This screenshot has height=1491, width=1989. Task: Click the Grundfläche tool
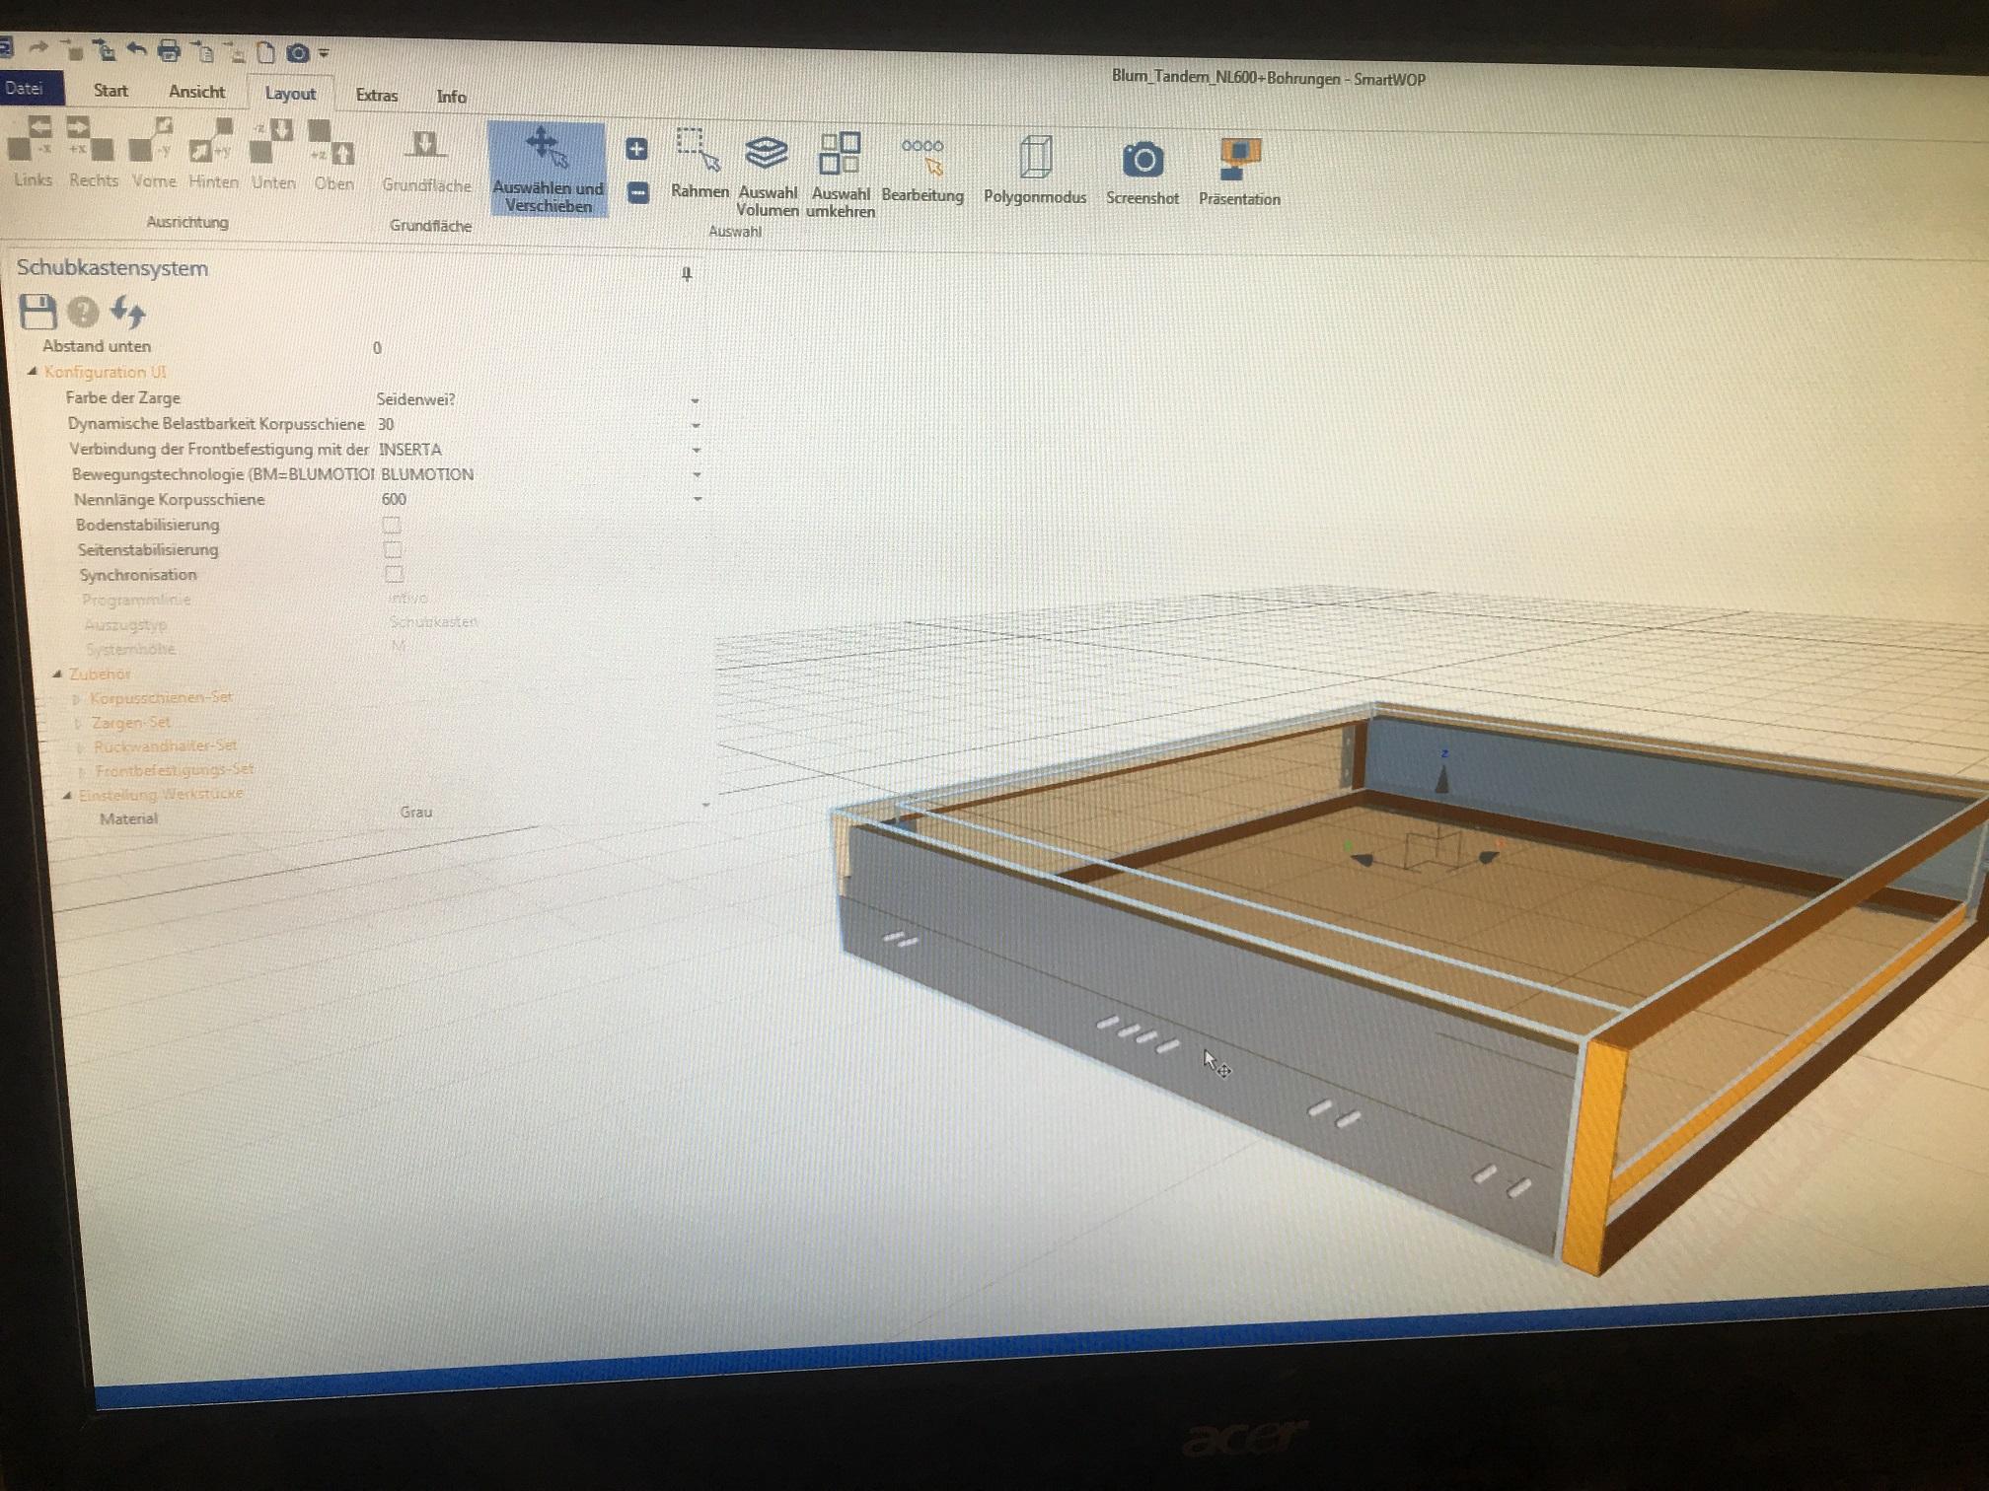pos(426,161)
